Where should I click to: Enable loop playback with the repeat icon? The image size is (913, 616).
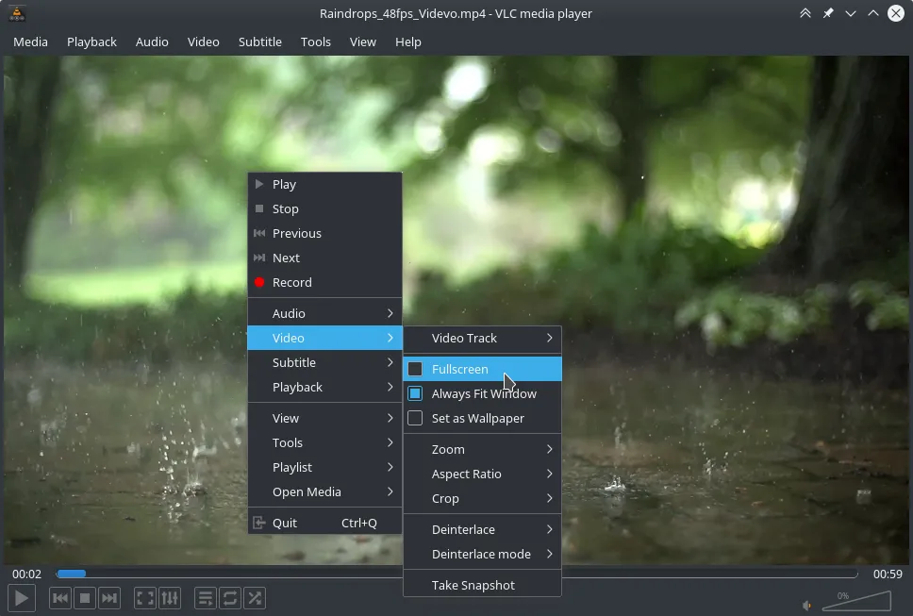pos(229,597)
